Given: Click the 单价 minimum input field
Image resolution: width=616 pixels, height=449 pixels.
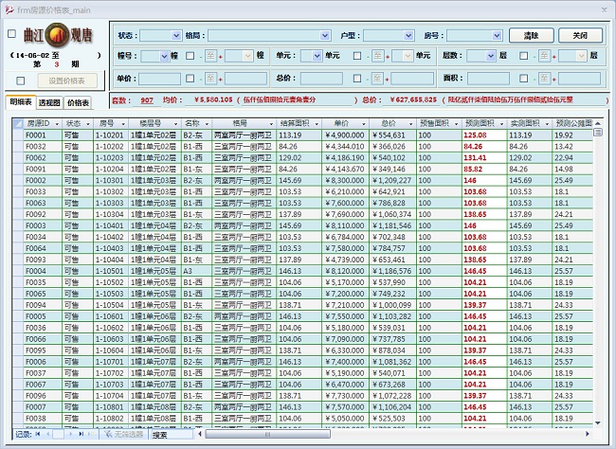Looking at the screenshot, I should click(159, 79).
